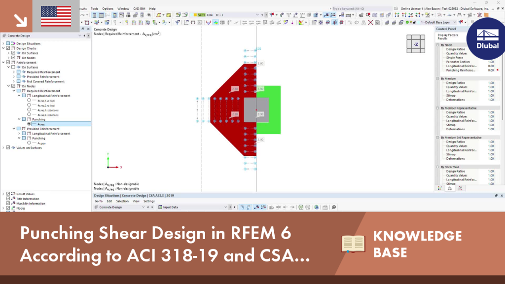Select Provided Reinforcement tree item on surfaces
Image resolution: width=505 pixels, height=284 pixels.
[43, 76]
